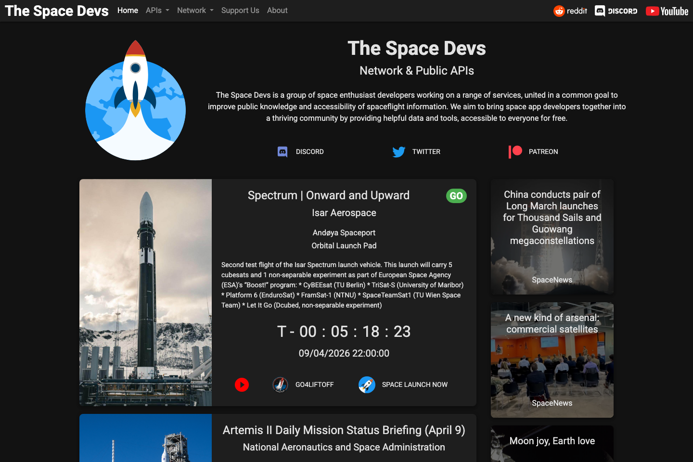Image resolution: width=693 pixels, height=462 pixels.
Task: Open the About page
Action: (277, 10)
